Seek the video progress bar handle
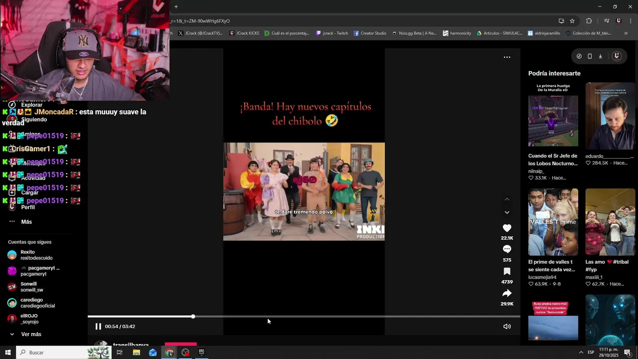Image resolution: width=638 pixels, height=359 pixels. [193, 317]
